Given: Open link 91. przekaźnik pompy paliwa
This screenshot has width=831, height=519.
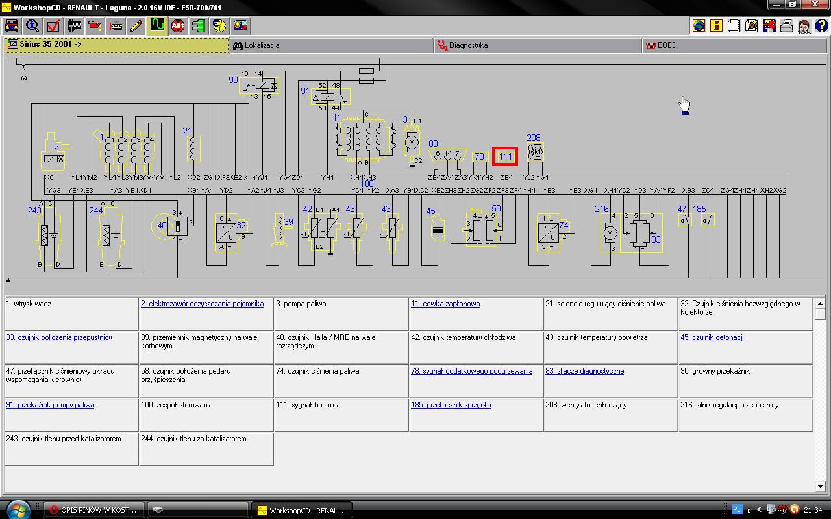Looking at the screenshot, I should point(50,405).
